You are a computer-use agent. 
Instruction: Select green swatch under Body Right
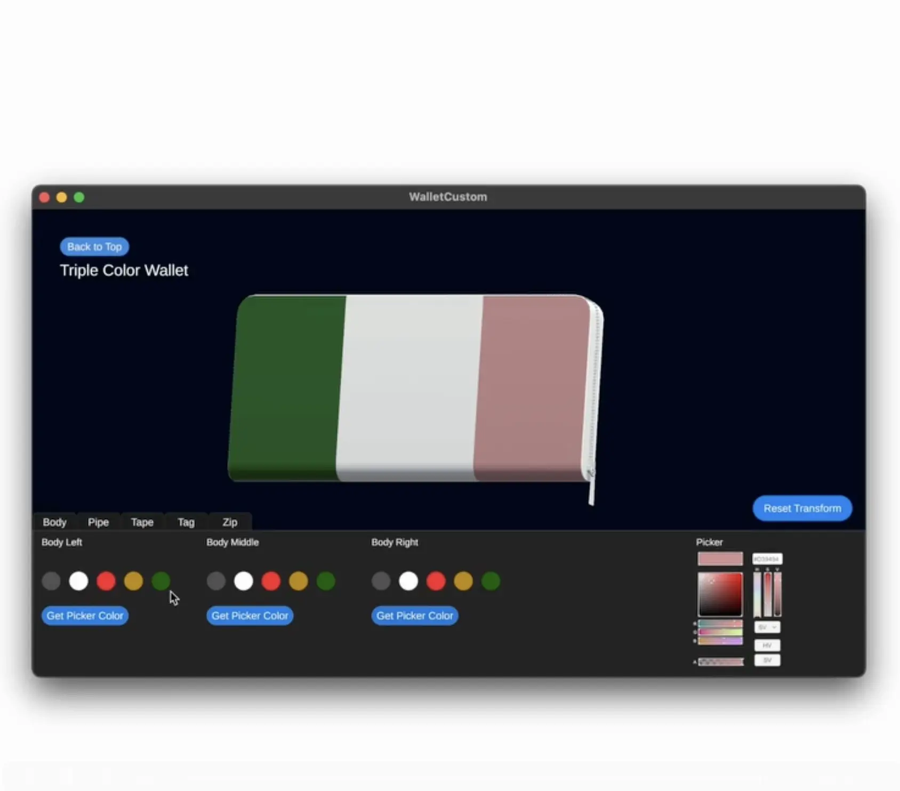click(491, 581)
